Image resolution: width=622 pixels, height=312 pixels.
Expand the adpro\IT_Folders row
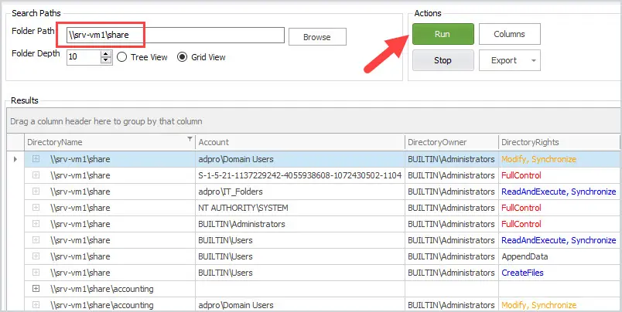coord(36,192)
